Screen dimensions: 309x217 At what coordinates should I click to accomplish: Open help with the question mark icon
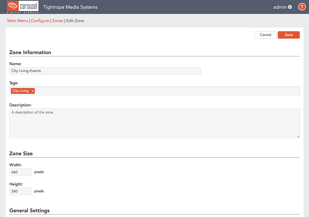click(x=302, y=7)
